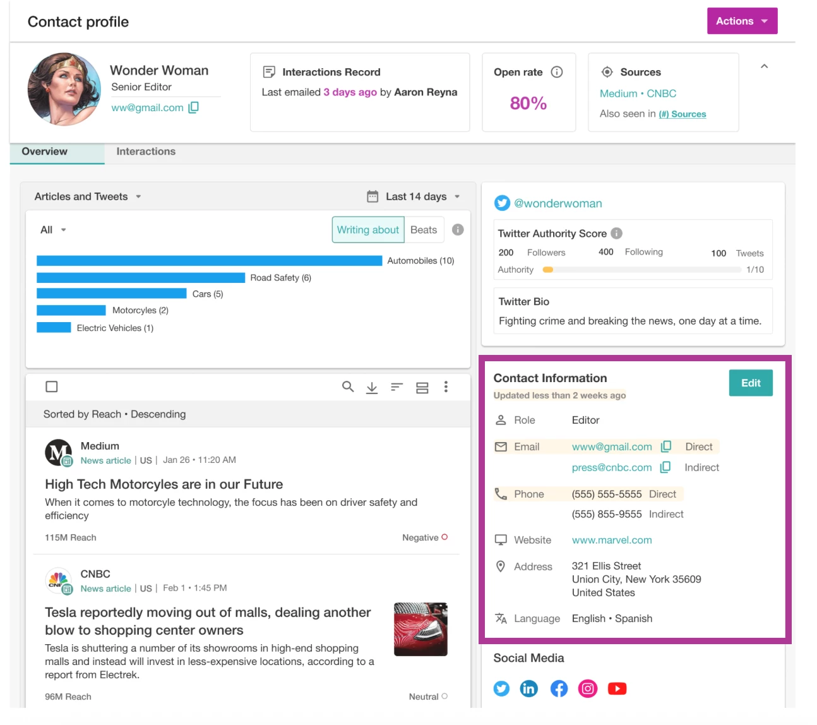The height and width of the screenshot is (725, 817).
Task: Open the LinkedIn social media profile
Action: click(x=529, y=688)
